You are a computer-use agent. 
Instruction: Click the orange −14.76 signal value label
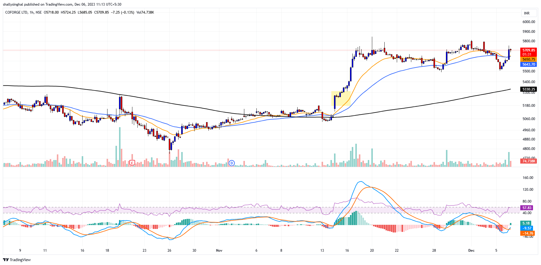tap(528, 233)
